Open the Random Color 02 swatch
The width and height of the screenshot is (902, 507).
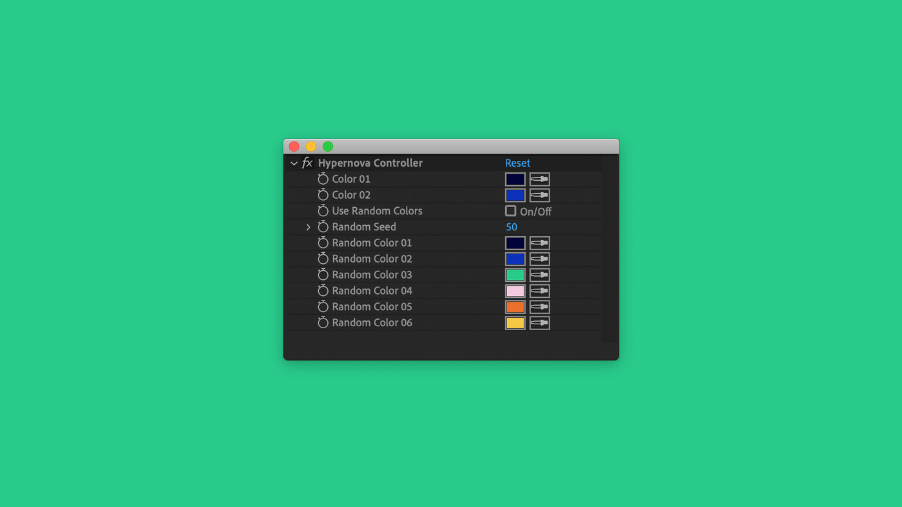coord(515,259)
